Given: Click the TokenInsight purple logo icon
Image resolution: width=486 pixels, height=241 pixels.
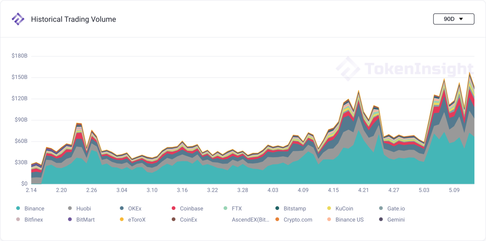Looking at the screenshot, I should [18, 19].
